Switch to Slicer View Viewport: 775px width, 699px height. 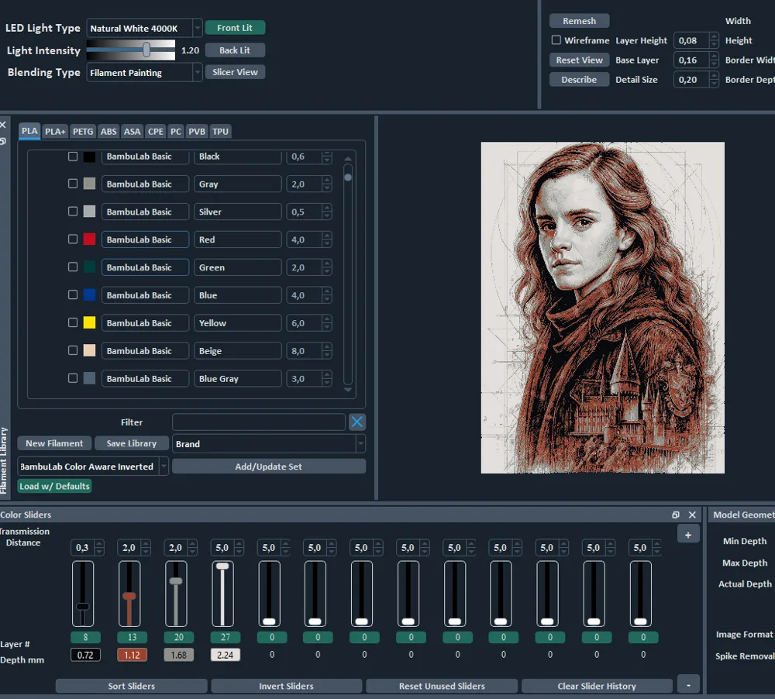(x=235, y=71)
